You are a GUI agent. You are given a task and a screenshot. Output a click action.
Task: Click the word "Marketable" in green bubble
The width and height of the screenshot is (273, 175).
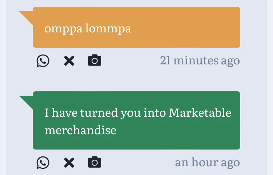[200, 113]
